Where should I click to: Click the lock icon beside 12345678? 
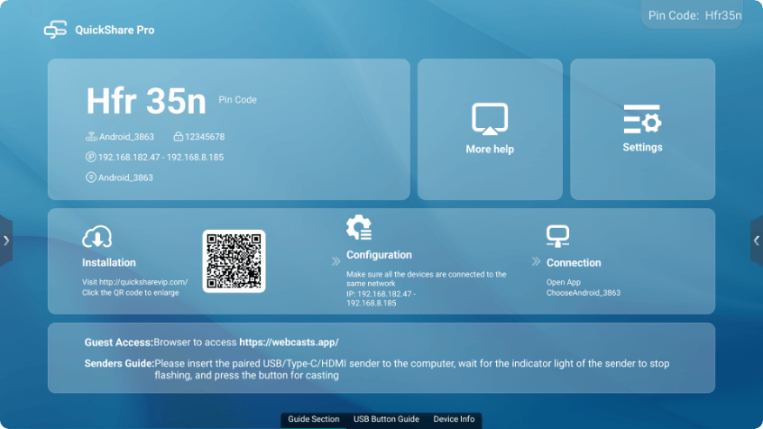[178, 137]
